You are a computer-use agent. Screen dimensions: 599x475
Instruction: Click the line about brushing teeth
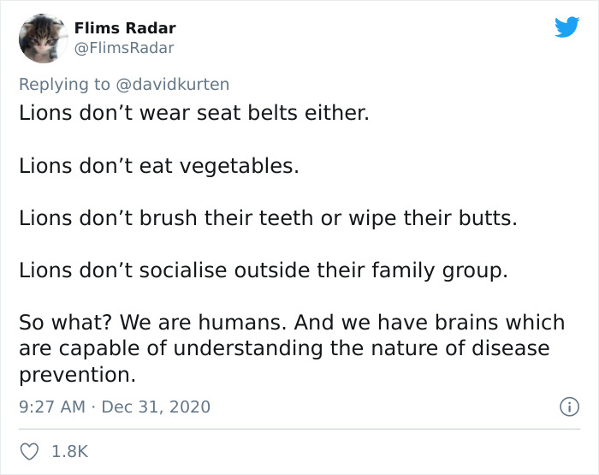click(x=268, y=217)
